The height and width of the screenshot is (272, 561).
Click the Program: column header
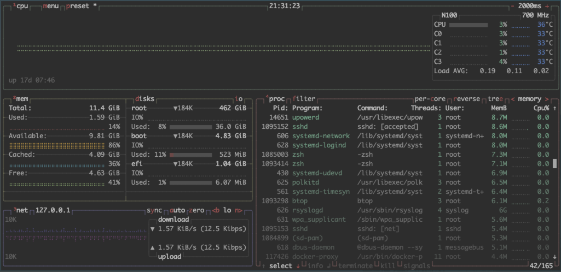click(308, 108)
